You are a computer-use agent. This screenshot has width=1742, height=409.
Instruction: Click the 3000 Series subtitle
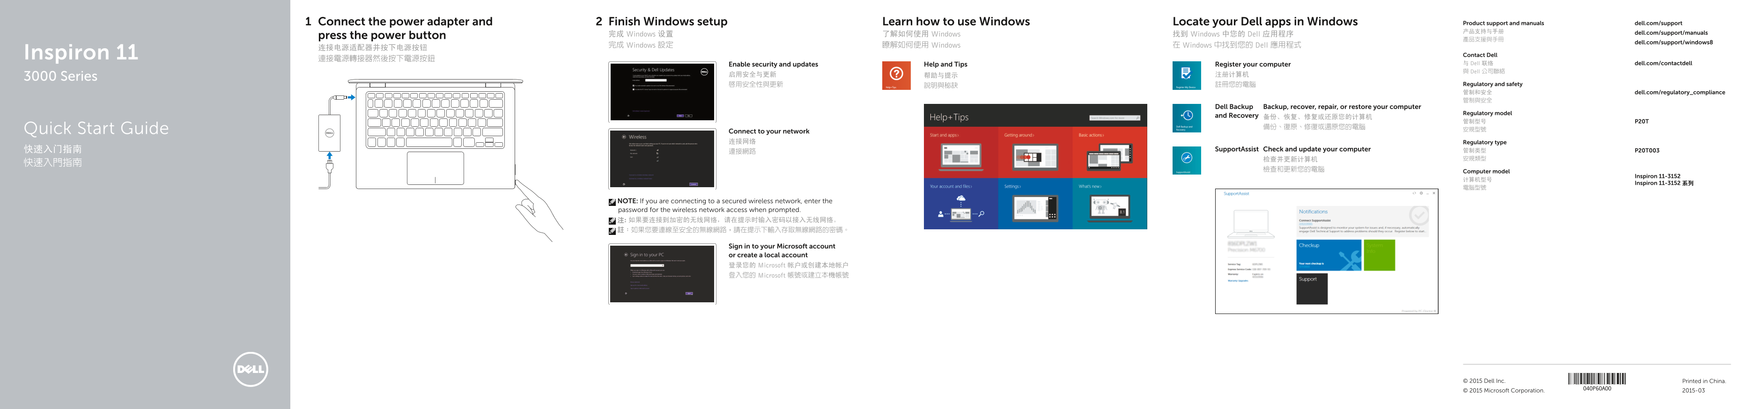pyautogui.click(x=61, y=76)
